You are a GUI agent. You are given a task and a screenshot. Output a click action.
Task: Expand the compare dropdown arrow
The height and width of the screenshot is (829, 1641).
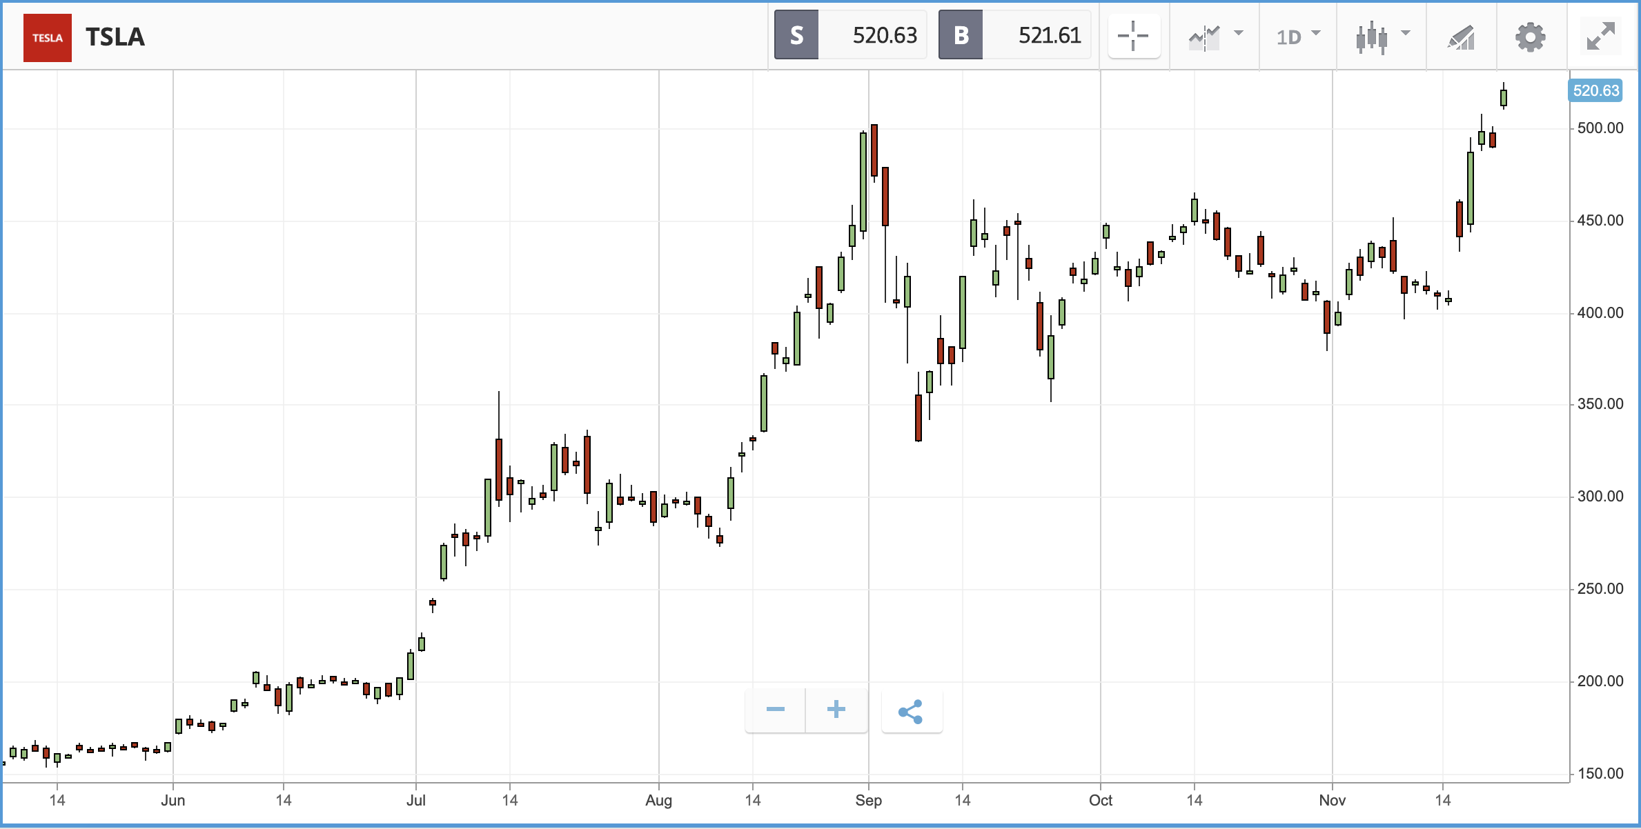[1239, 33]
